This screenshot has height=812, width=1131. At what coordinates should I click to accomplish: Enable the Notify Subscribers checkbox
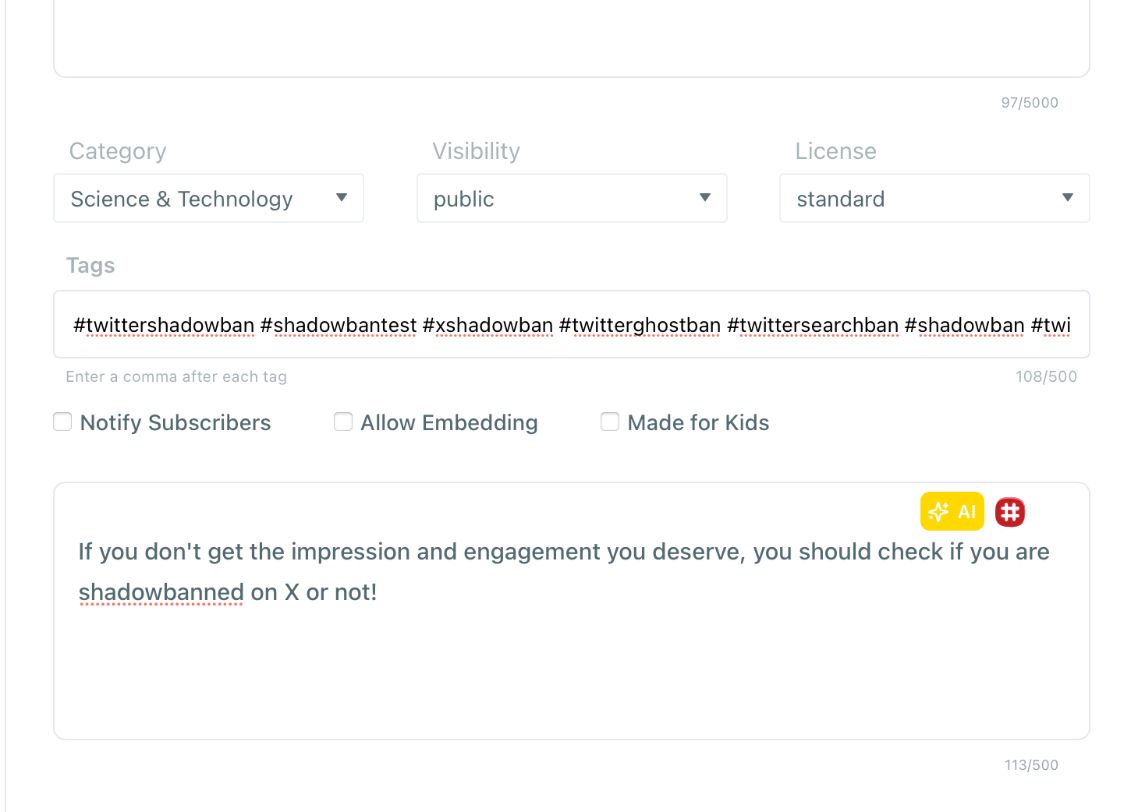point(62,422)
